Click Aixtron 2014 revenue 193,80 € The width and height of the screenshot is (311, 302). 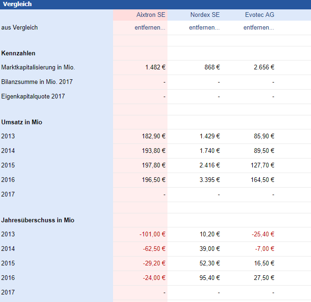pos(153,151)
